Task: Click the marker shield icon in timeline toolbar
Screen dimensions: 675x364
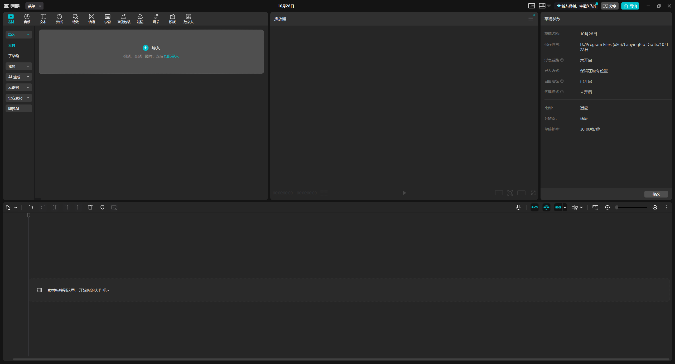Action: [102, 208]
